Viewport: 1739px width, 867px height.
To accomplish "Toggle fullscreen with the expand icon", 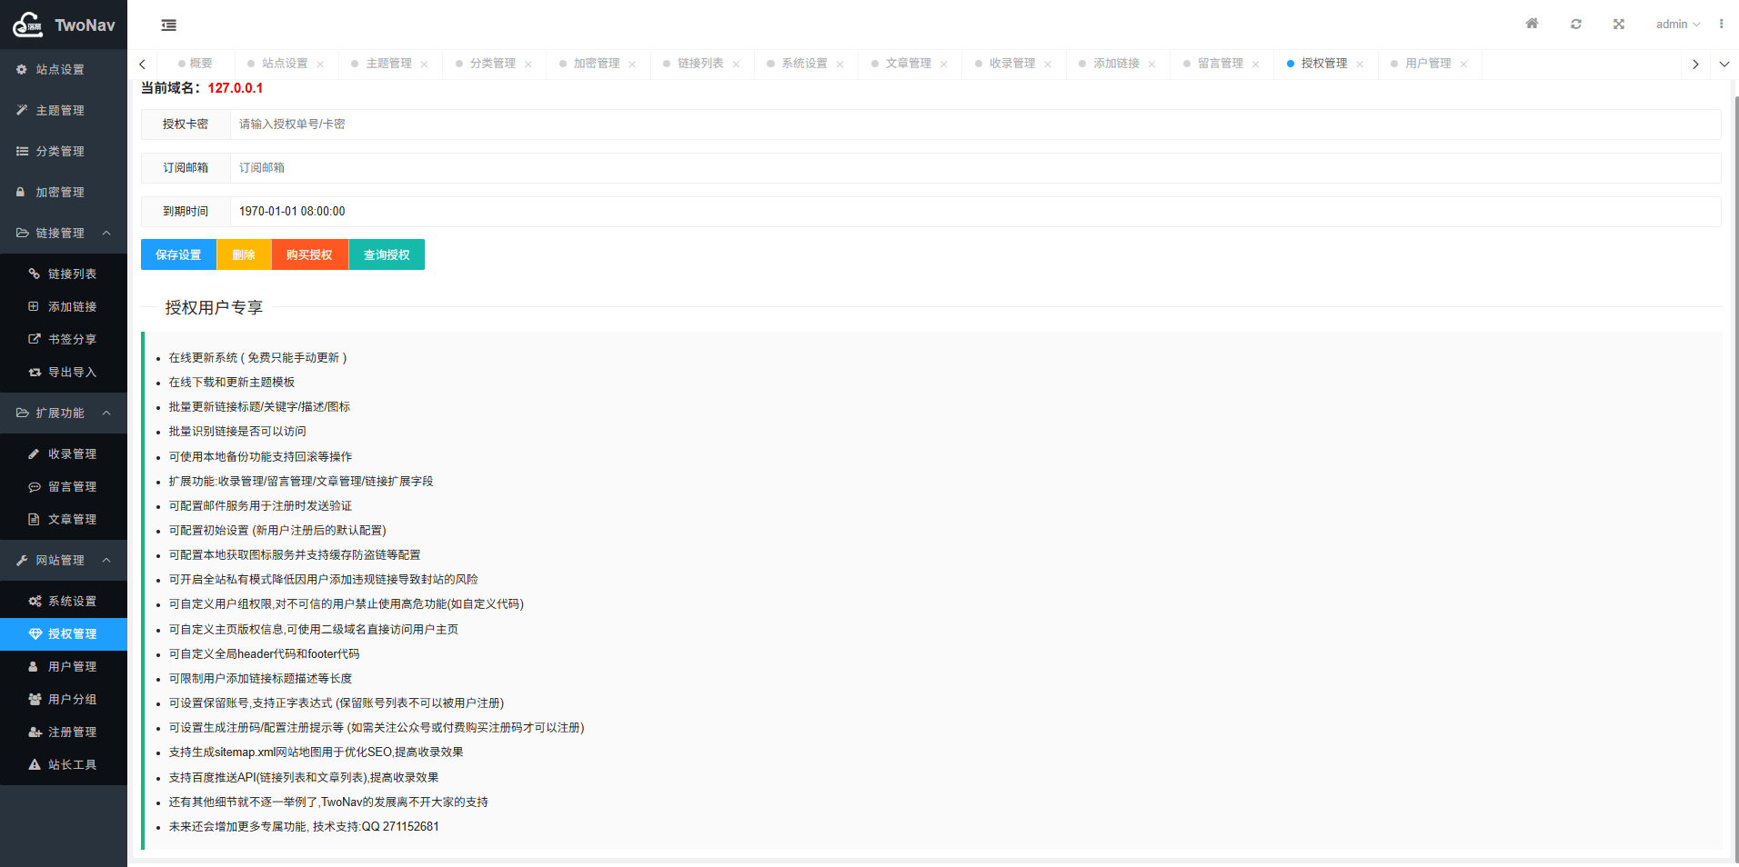I will [x=1619, y=25].
